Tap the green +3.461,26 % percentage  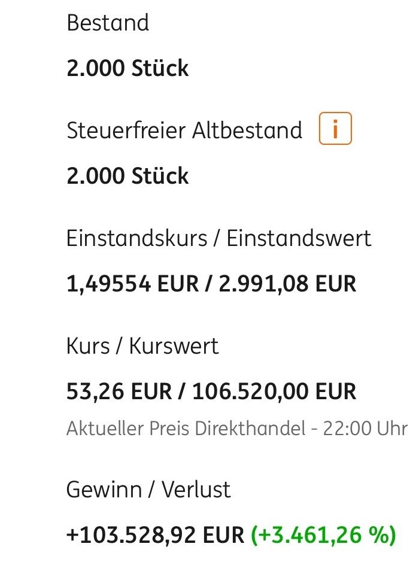click(x=323, y=535)
